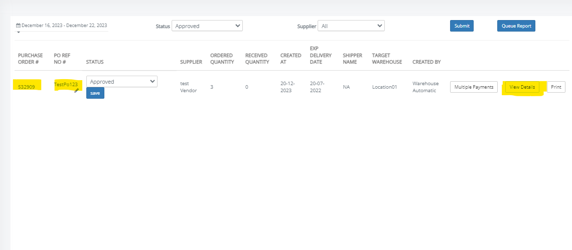Click the TARGET WAREHOUSE column header
The image size is (572, 250).
(387, 59)
